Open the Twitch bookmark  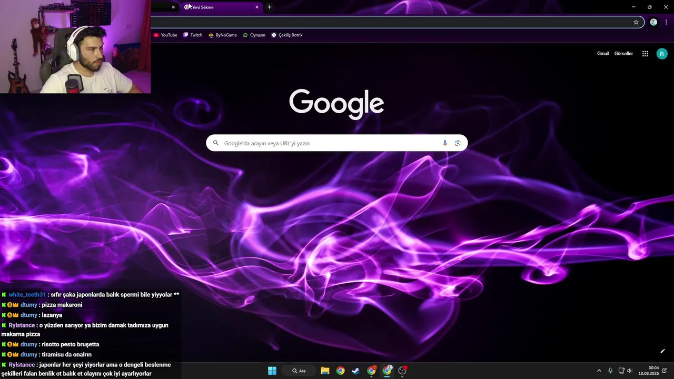[x=193, y=35]
